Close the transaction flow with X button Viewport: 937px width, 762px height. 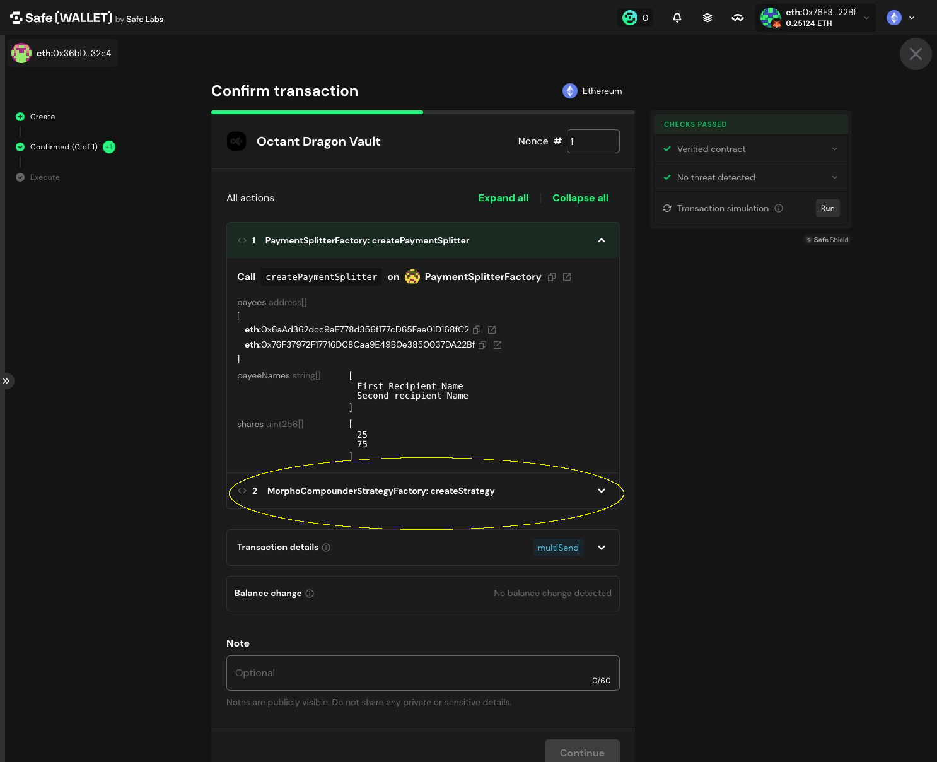(916, 54)
